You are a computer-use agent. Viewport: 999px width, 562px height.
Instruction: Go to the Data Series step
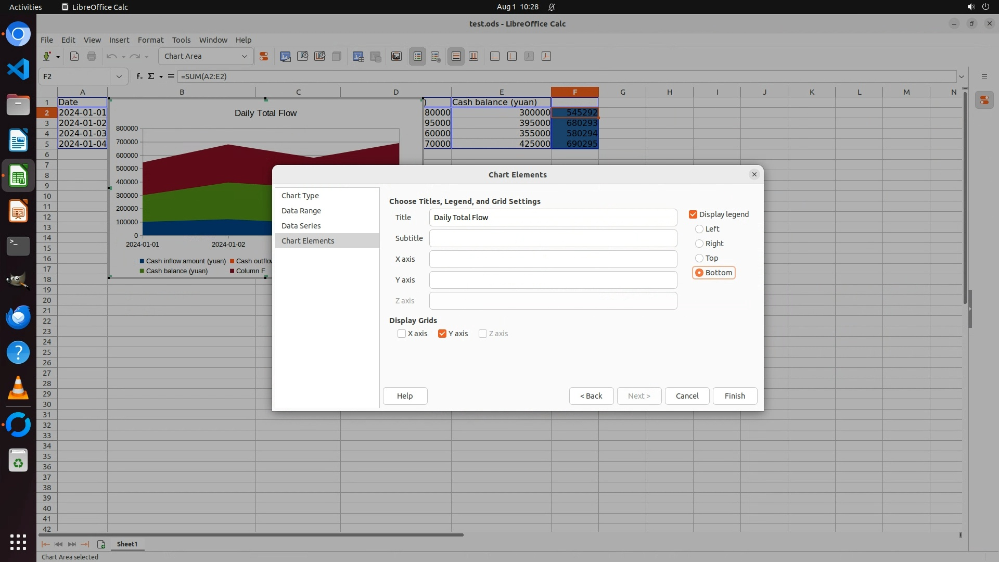[301, 226]
